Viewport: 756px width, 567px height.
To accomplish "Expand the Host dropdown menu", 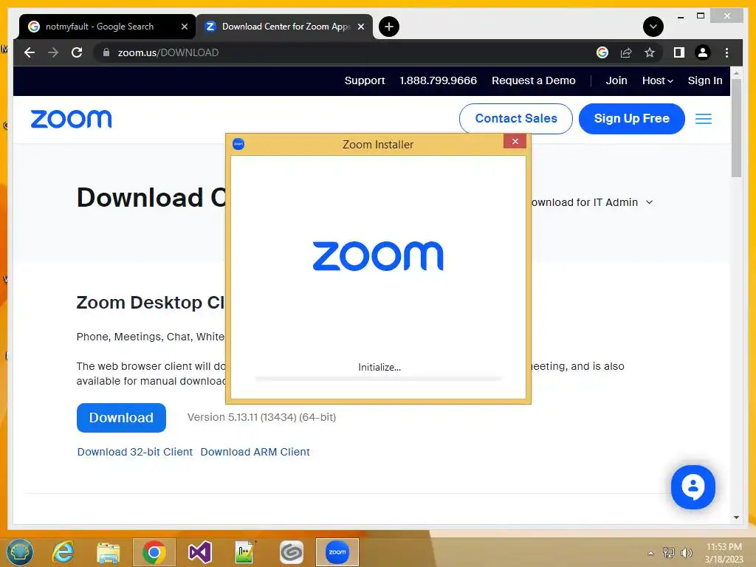I will [657, 80].
